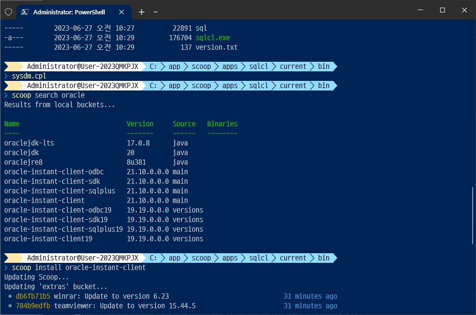Select the Administrator: PowerShell tab
This screenshot has width=476, height=315.
[x=74, y=12]
